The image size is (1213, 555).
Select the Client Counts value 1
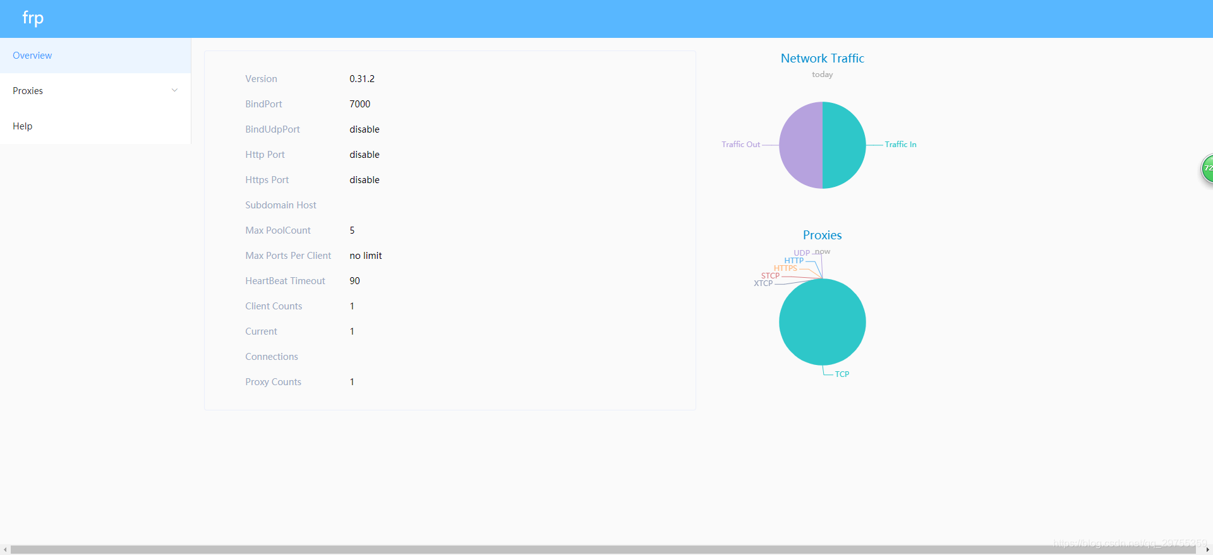point(352,306)
